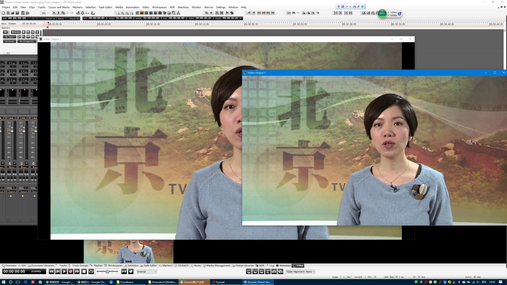The height and width of the screenshot is (285, 507).
Task: Switch to the Global Libraries tab
Action: point(243,265)
